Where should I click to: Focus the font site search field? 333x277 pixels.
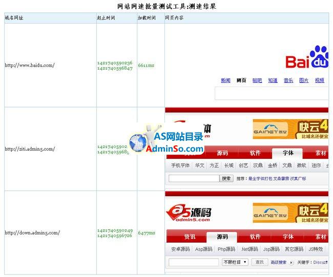194,179
